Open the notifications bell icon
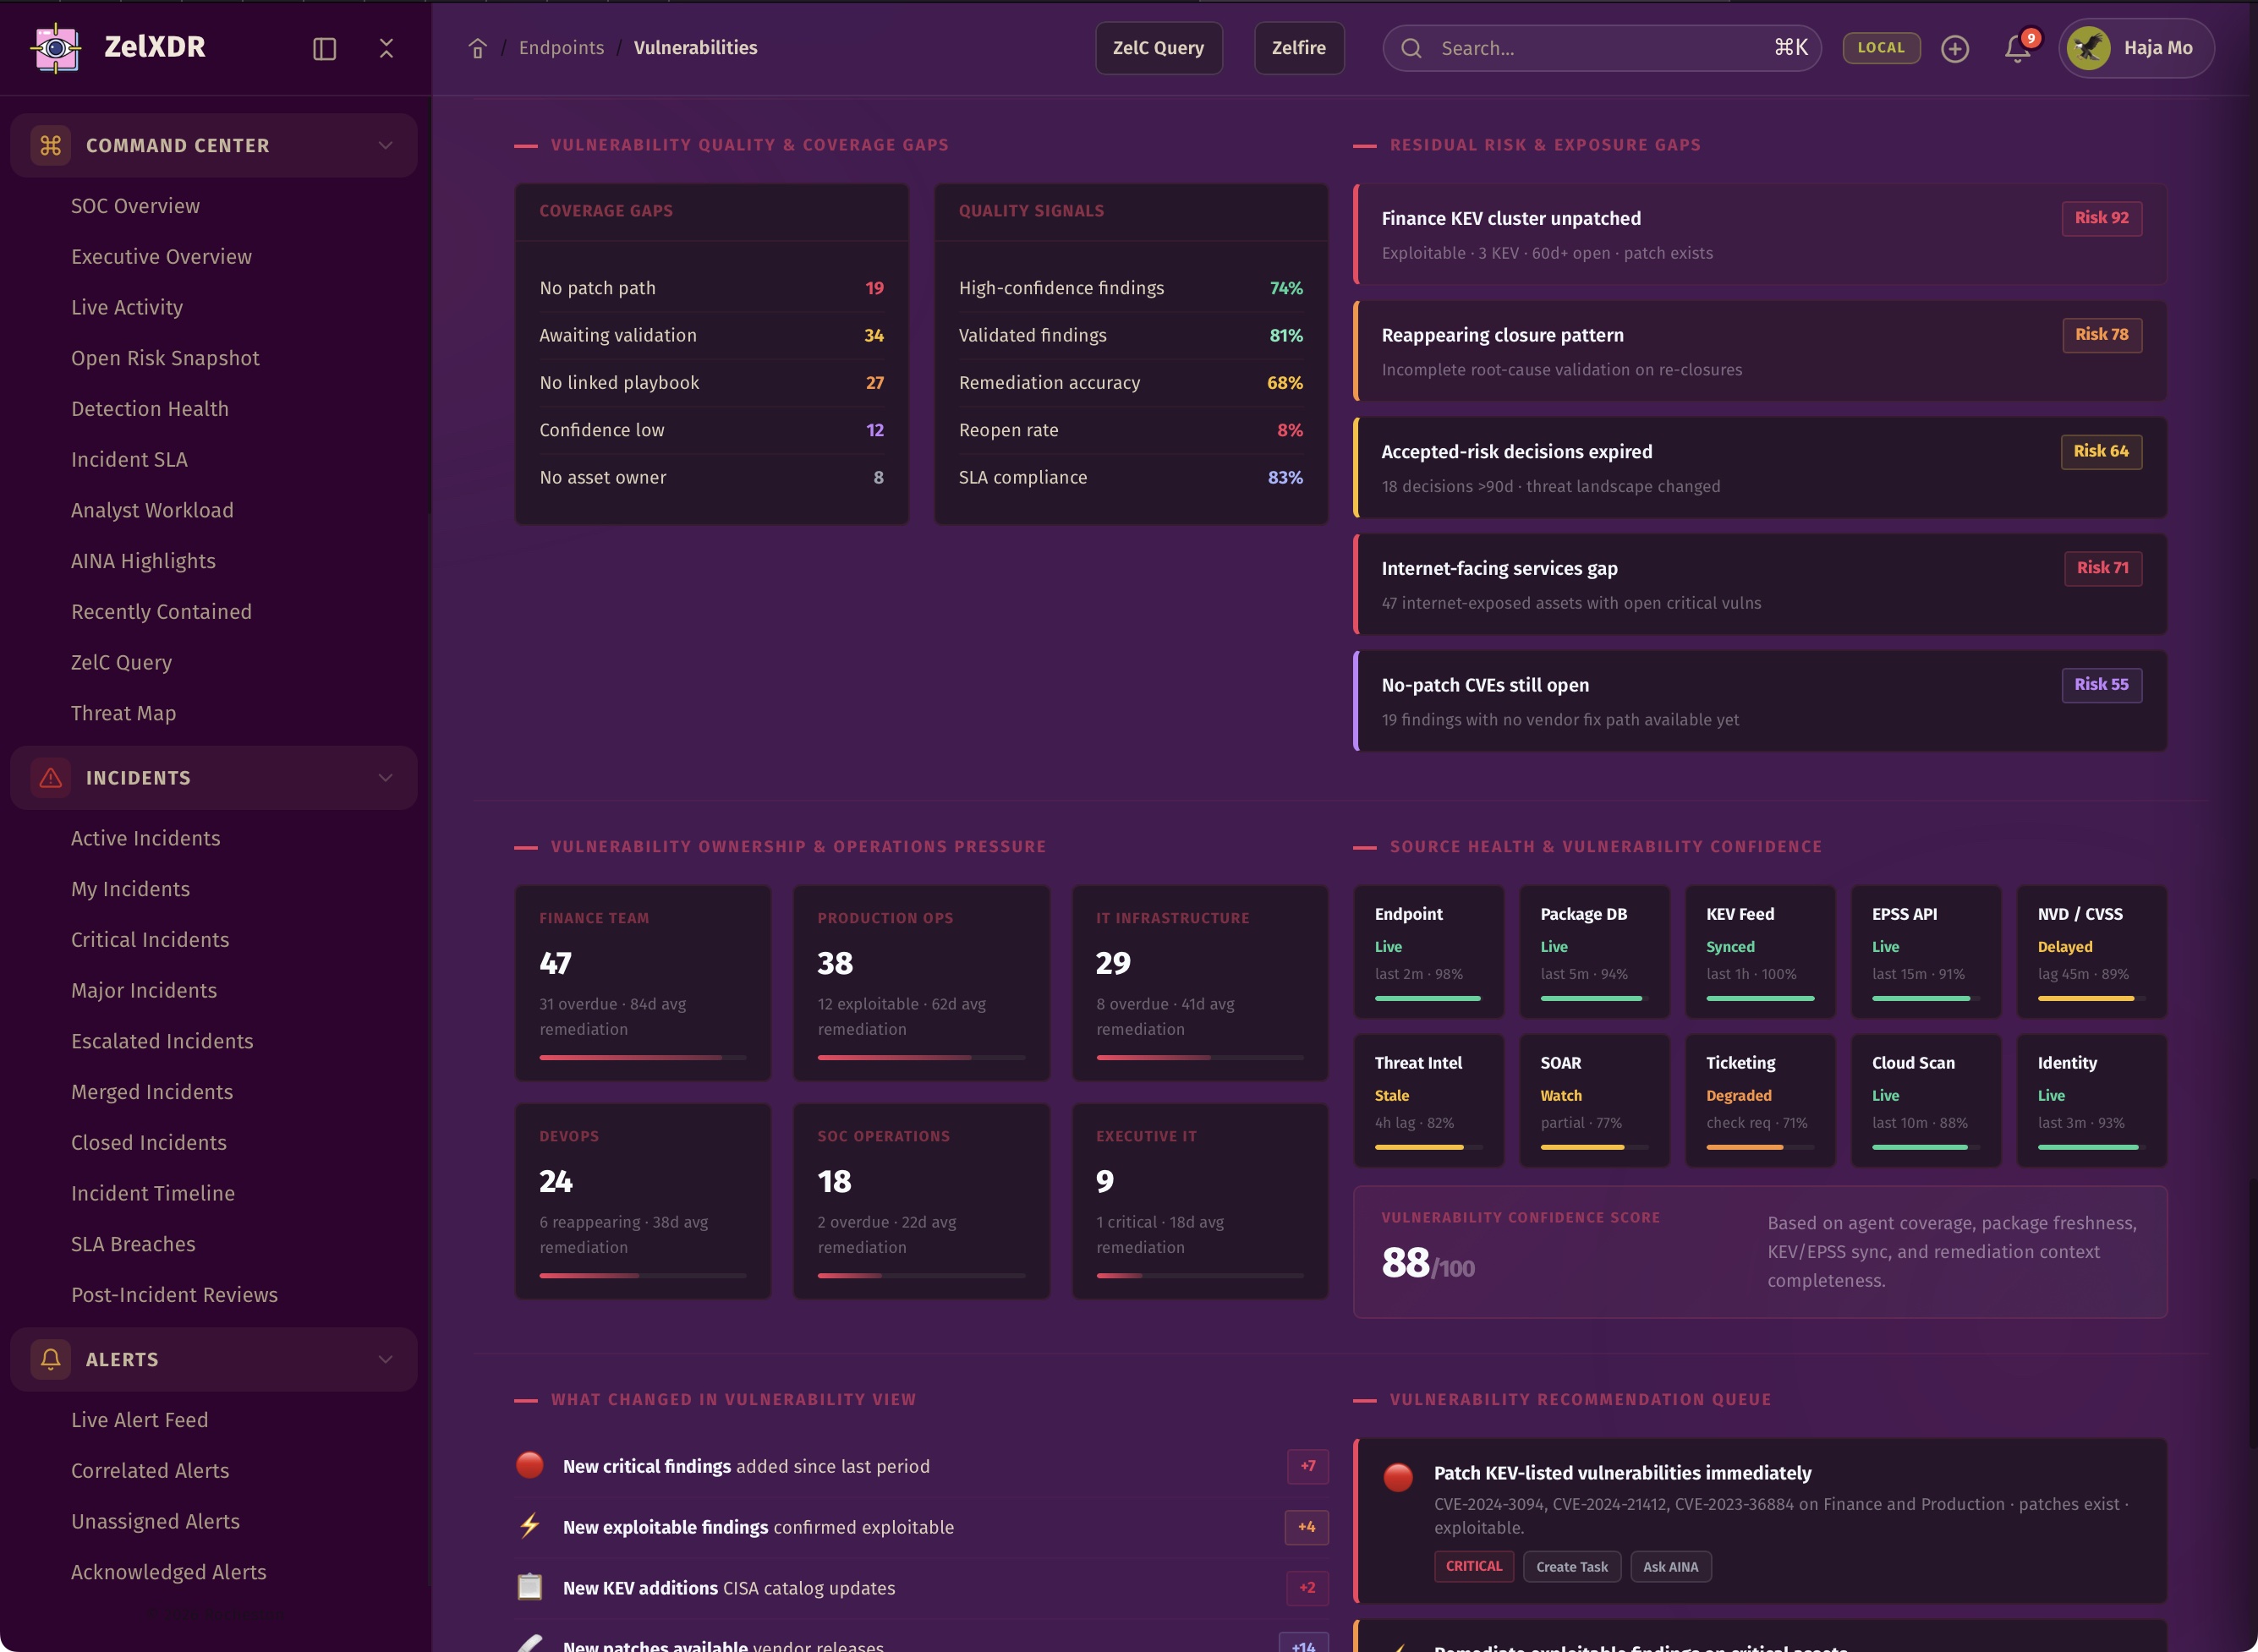Screen dimensions: 2258x1652 coord(2017,48)
